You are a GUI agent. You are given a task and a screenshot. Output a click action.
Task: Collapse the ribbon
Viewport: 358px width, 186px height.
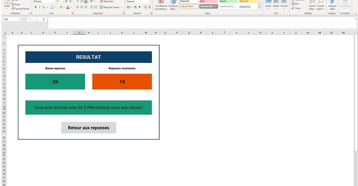pos(355,13)
